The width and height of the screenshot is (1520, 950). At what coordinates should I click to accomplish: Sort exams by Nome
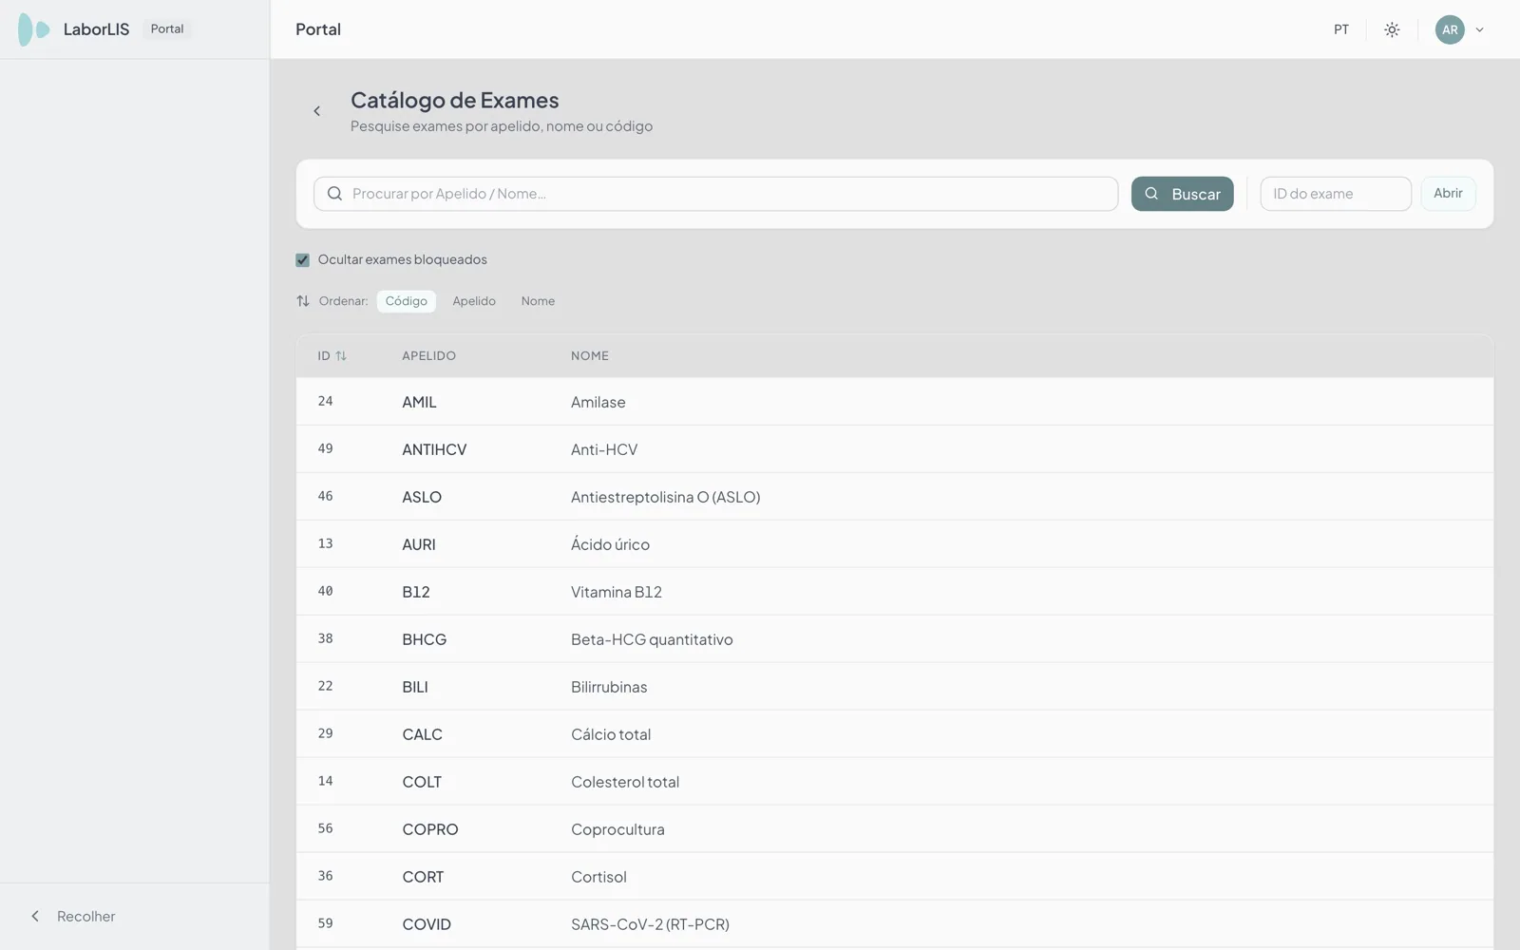pyautogui.click(x=538, y=301)
